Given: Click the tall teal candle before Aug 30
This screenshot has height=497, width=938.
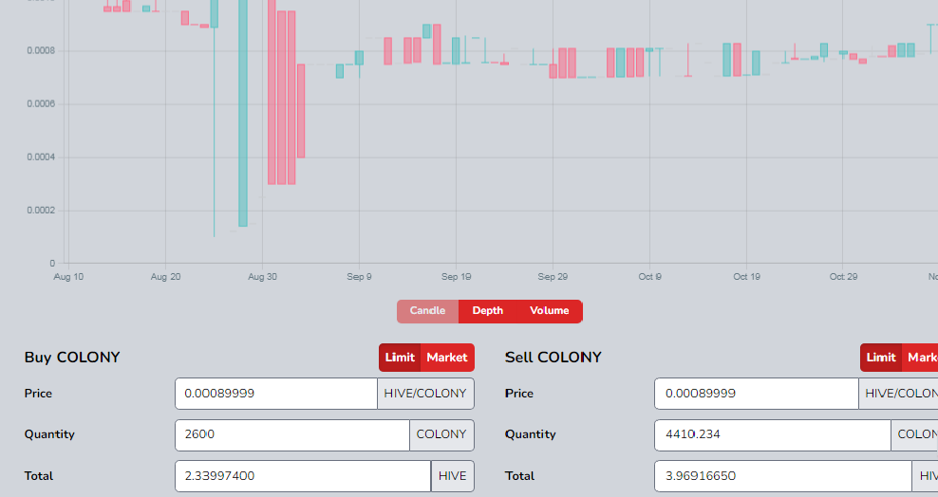Looking at the screenshot, I should click(x=243, y=114).
